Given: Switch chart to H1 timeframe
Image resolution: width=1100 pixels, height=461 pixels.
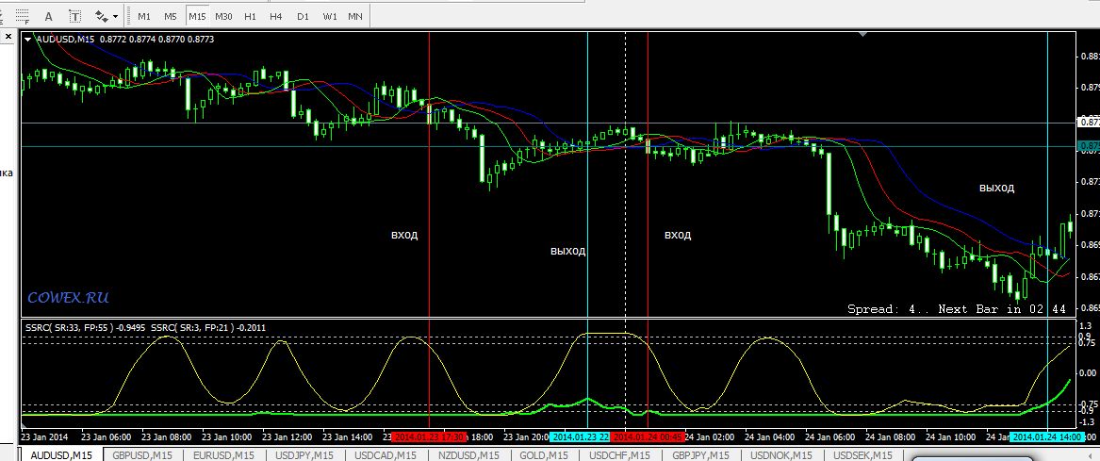Looking at the screenshot, I should (250, 16).
